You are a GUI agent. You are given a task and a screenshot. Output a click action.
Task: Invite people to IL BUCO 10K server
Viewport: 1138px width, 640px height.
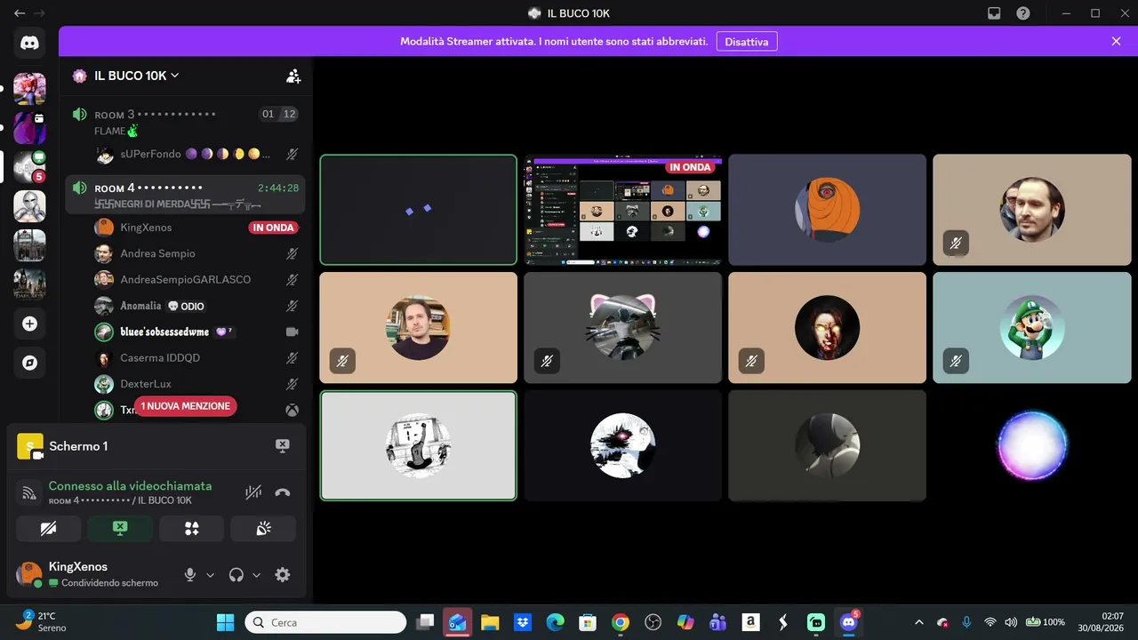click(x=293, y=76)
